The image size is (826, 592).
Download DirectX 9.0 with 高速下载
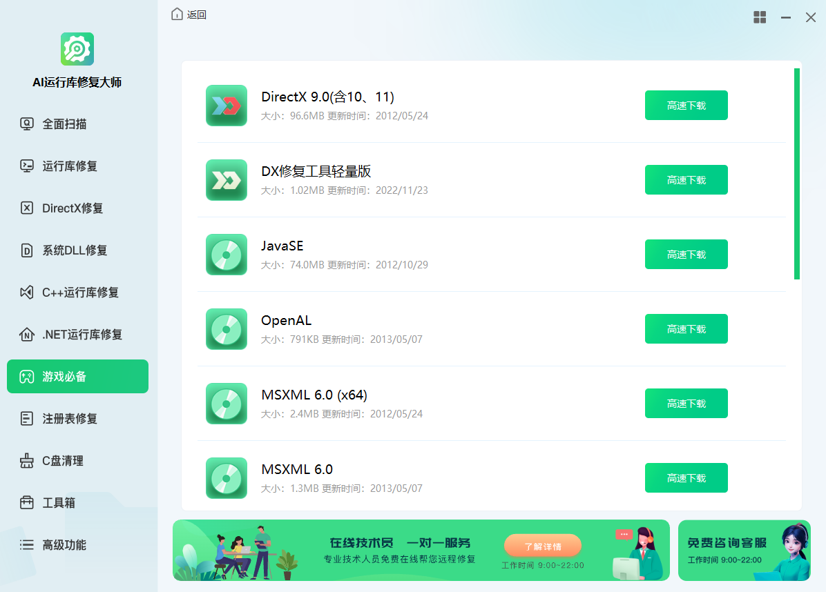686,106
